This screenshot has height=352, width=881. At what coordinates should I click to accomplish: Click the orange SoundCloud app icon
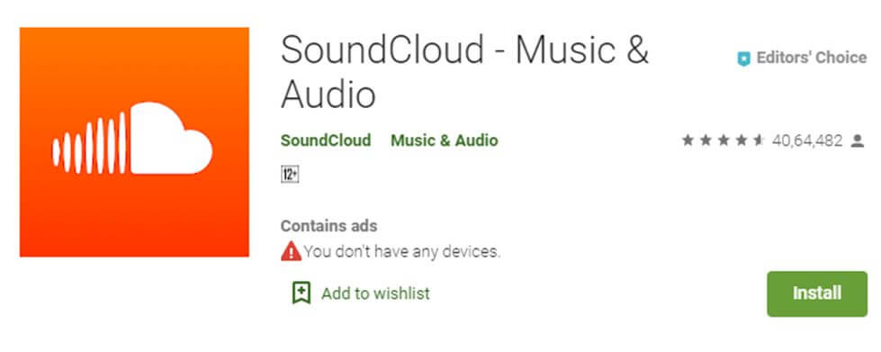click(x=134, y=142)
